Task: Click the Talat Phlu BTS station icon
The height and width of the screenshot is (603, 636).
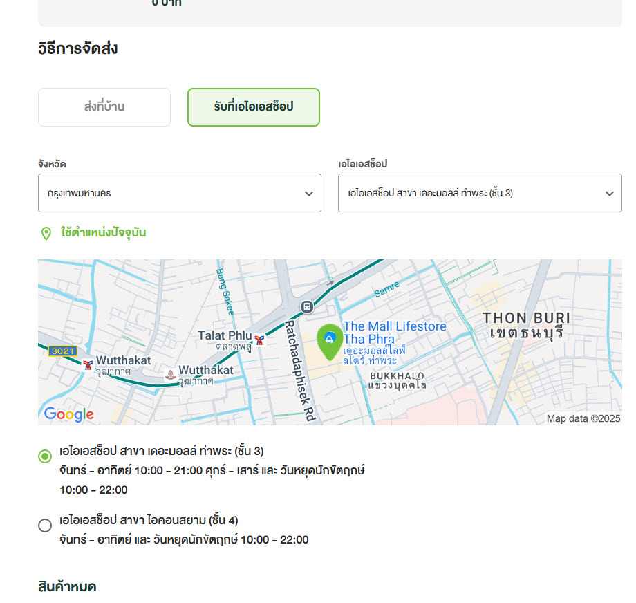Action: point(260,339)
